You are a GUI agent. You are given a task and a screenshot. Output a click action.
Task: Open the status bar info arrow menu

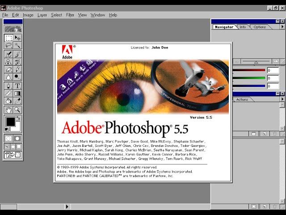pyautogui.click(x=67, y=206)
